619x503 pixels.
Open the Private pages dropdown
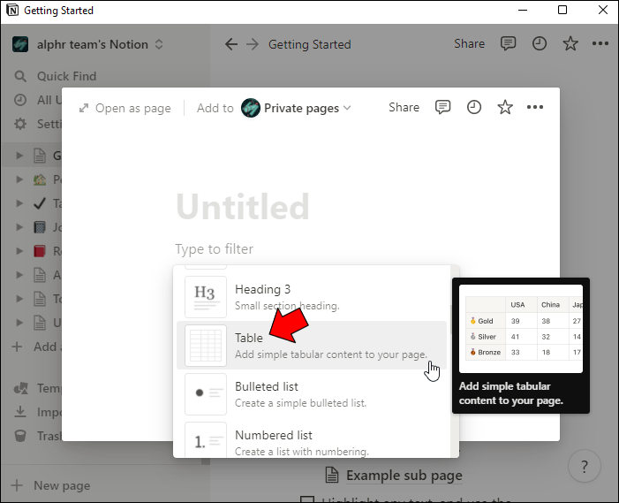click(296, 108)
